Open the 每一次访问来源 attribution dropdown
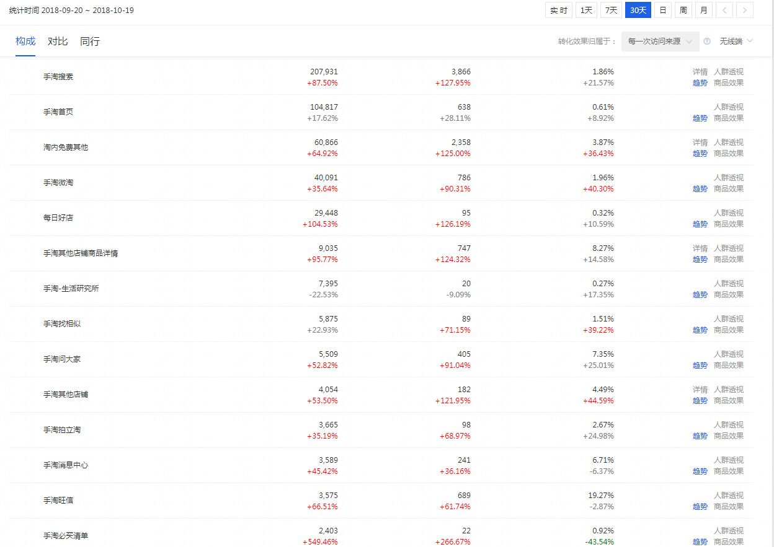This screenshot has width=774, height=547. click(661, 42)
